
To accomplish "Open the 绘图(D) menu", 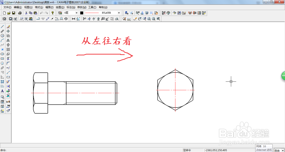I will click(60, 7).
